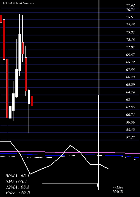Click the 68.72 price axis label

point(130,62)
